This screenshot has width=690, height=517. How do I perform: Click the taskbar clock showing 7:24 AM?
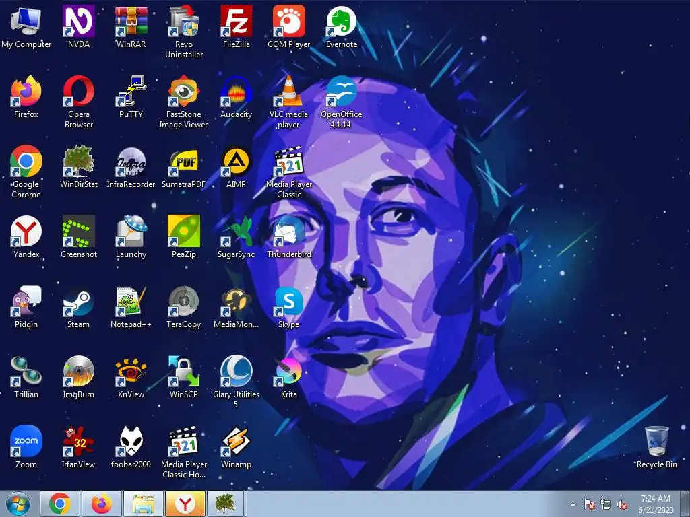656,504
